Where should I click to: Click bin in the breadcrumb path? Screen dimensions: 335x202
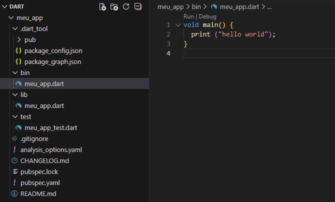pos(196,7)
